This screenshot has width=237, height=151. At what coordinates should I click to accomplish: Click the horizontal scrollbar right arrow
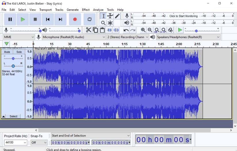[x=231, y=130]
